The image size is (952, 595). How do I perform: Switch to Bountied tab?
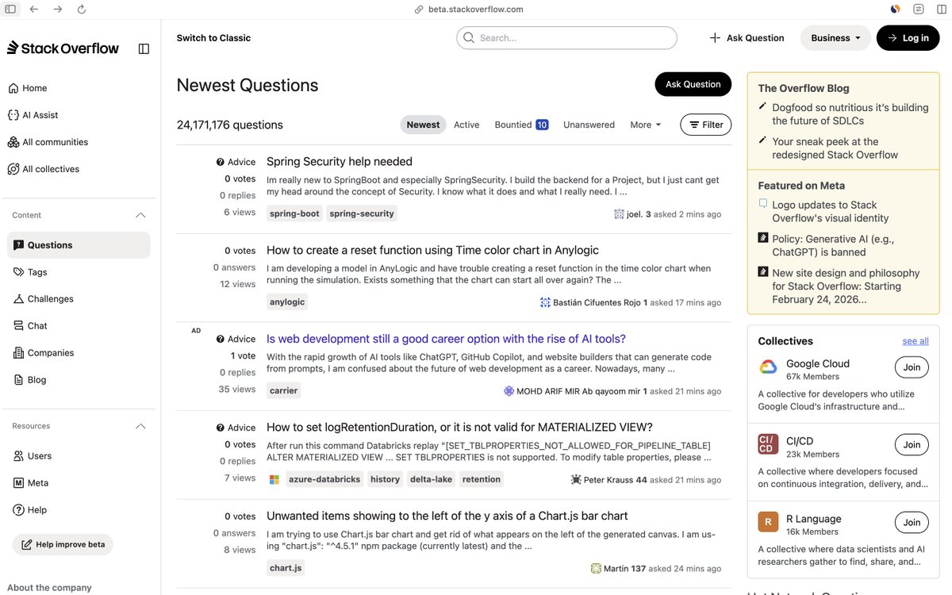pos(521,125)
